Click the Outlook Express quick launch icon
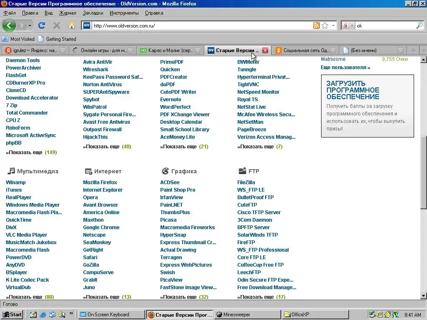Viewport: 427px width, 320px height. point(52,315)
